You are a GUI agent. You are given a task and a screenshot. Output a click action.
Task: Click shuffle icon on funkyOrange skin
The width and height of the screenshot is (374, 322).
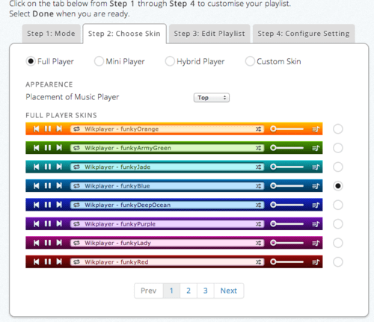click(258, 129)
